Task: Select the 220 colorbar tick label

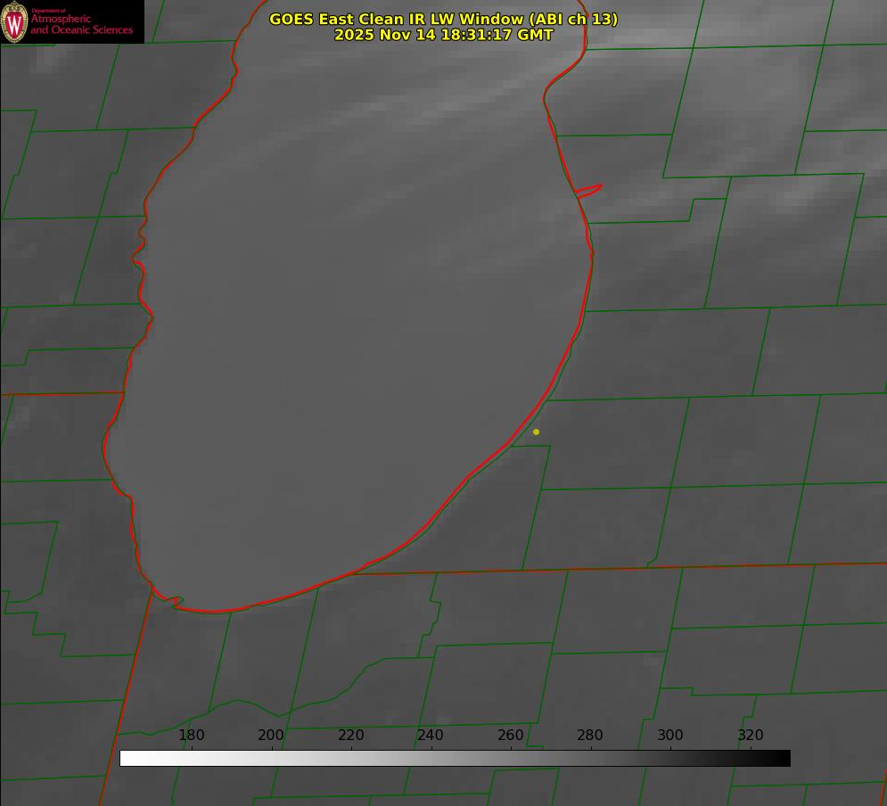Action: click(x=351, y=736)
